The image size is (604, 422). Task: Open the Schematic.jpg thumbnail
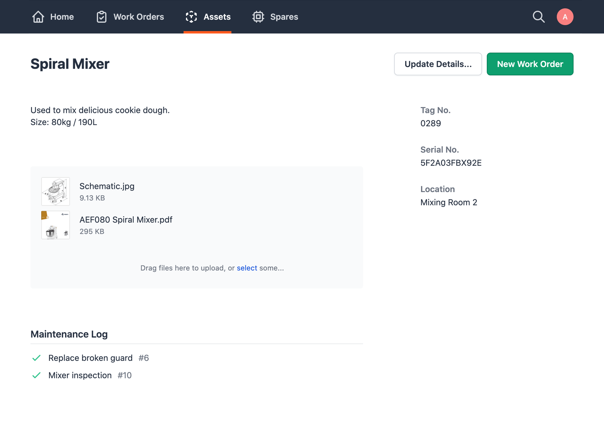pos(56,191)
